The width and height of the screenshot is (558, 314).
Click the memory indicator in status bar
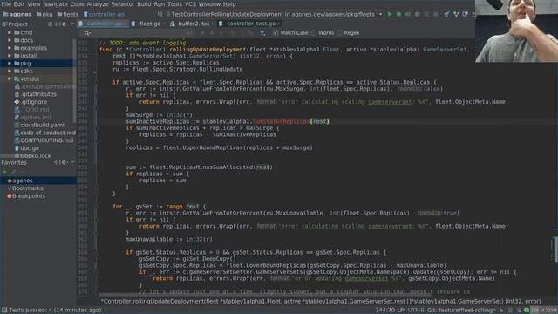[543, 311]
